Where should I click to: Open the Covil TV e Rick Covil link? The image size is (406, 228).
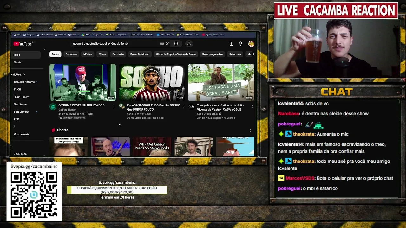click(139, 114)
